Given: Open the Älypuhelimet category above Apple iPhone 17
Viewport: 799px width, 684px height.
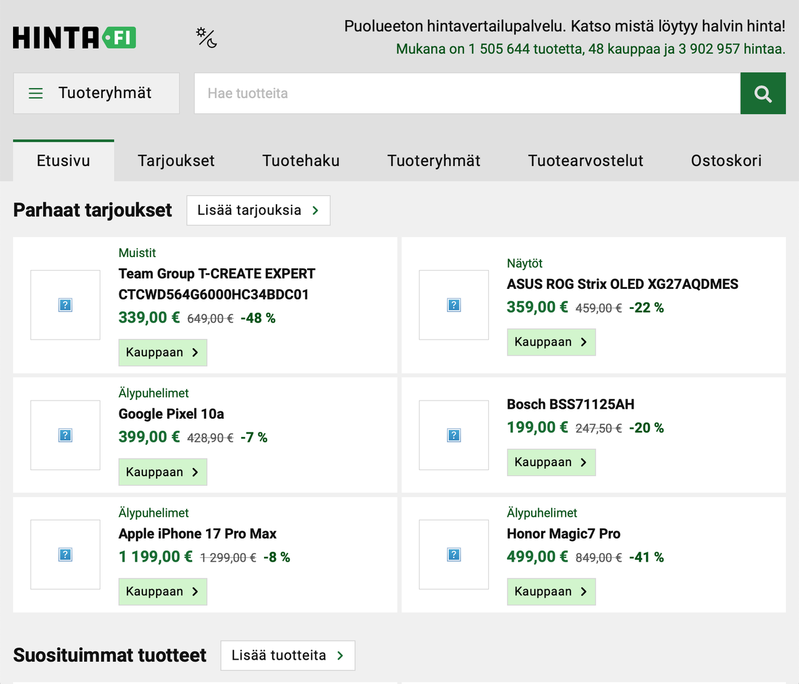Looking at the screenshot, I should click(x=154, y=513).
